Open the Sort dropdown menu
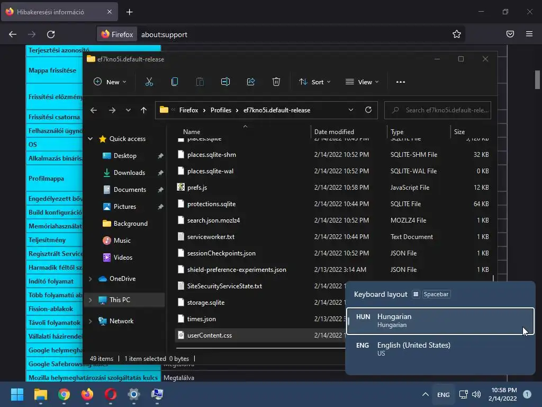This screenshot has width=542, height=407. (x=315, y=82)
